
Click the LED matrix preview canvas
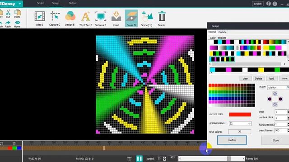pos(145,85)
